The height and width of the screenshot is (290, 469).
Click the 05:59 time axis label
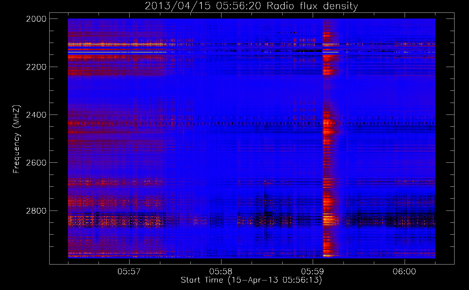[x=313, y=272]
